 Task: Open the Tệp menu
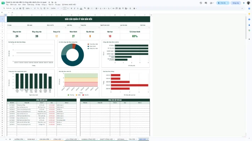click(7, 5)
